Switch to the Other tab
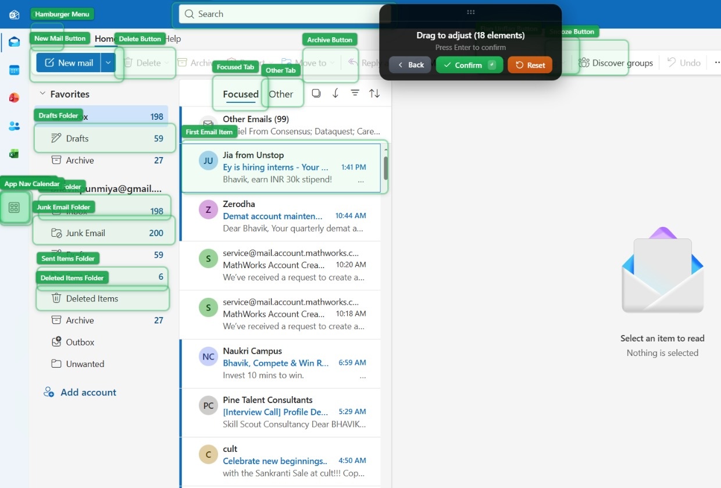 point(281,94)
